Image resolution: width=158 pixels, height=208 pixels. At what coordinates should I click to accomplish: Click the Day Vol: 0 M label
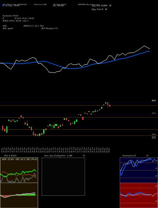100,9
